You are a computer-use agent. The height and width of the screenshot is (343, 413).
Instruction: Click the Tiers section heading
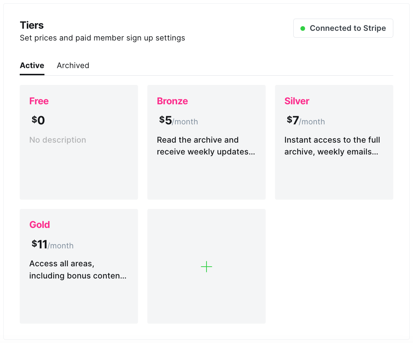[32, 25]
